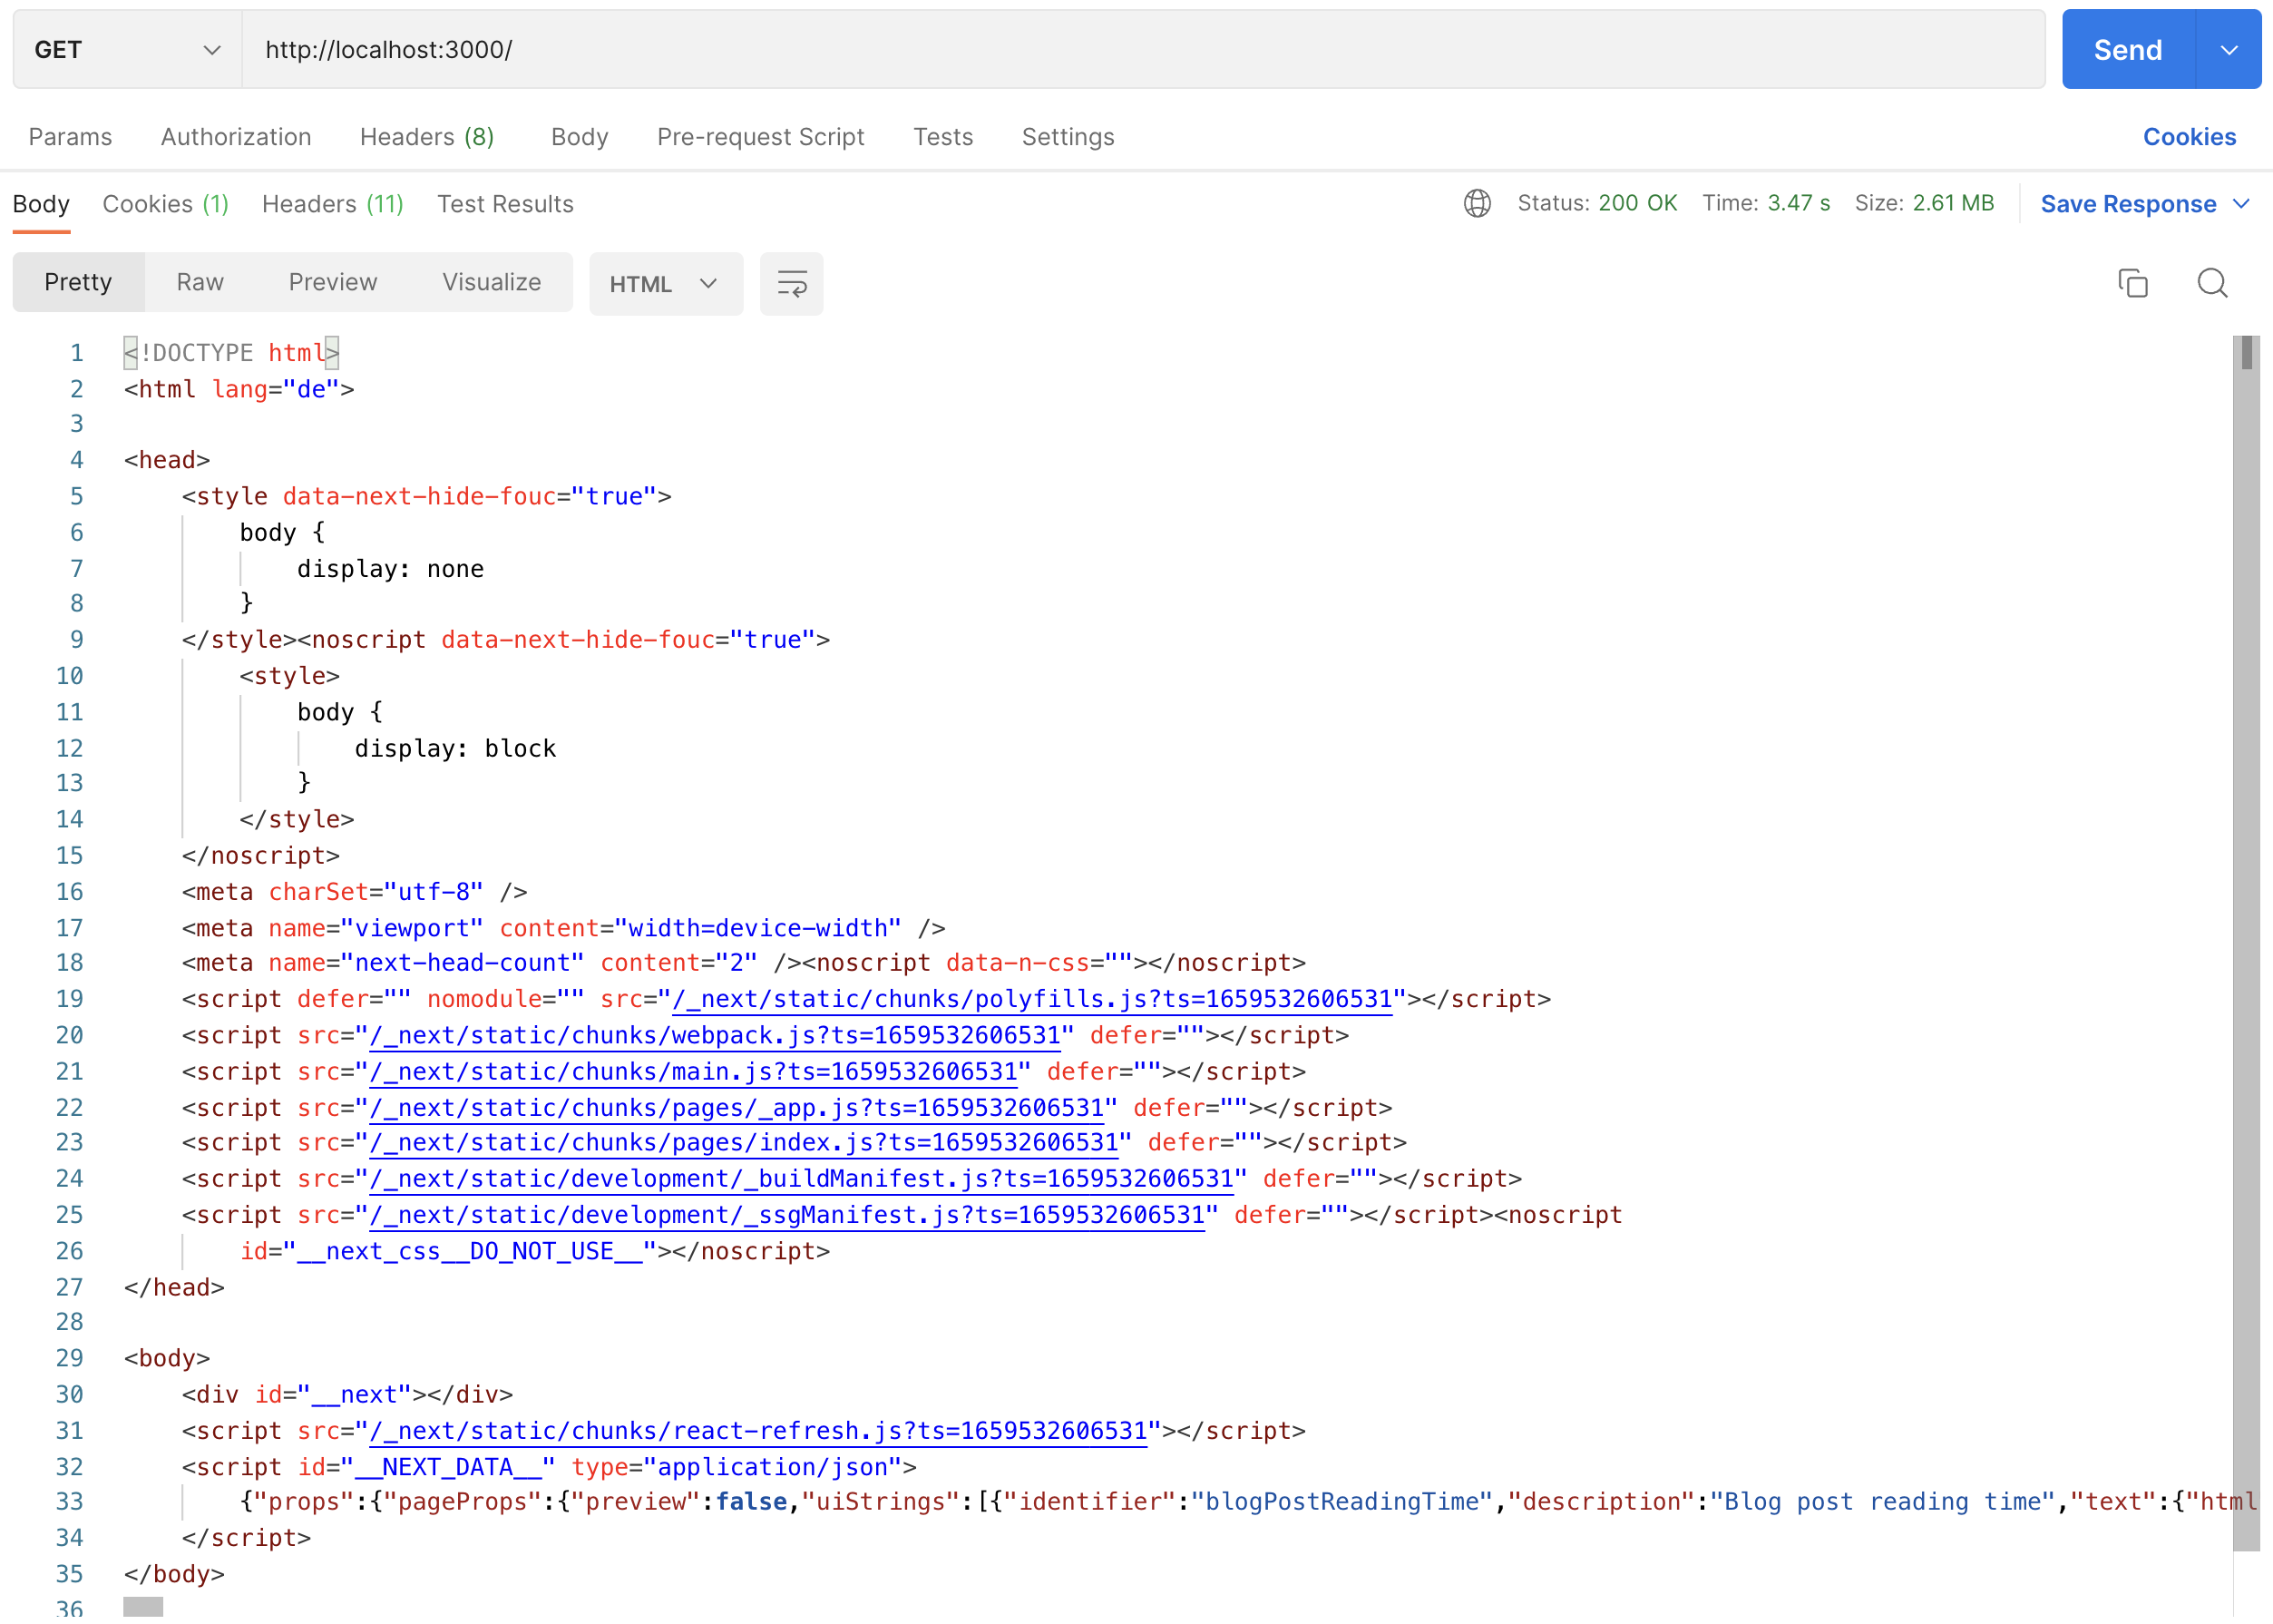2273x1624 pixels.
Task: Click the Size 2.61 MB value
Action: coord(1953,203)
